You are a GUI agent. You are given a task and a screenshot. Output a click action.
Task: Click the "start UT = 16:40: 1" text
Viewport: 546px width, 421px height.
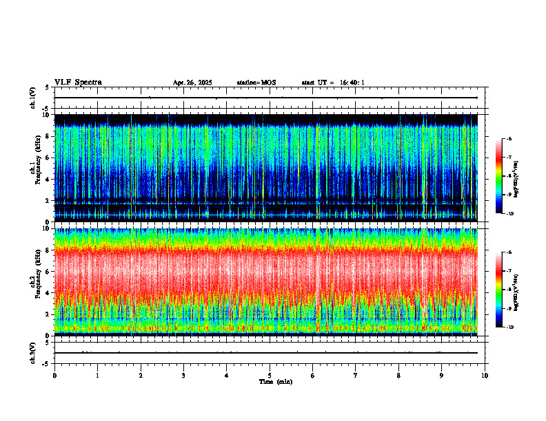pos(333,83)
